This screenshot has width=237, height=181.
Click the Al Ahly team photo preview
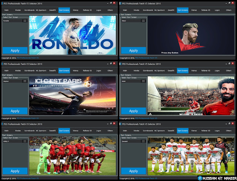click(x=73, y=156)
